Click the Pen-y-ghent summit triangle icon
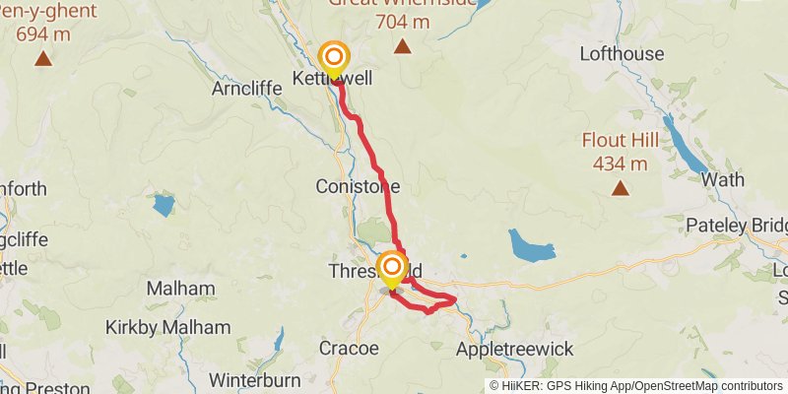The width and height of the screenshot is (788, 394). coord(43,59)
